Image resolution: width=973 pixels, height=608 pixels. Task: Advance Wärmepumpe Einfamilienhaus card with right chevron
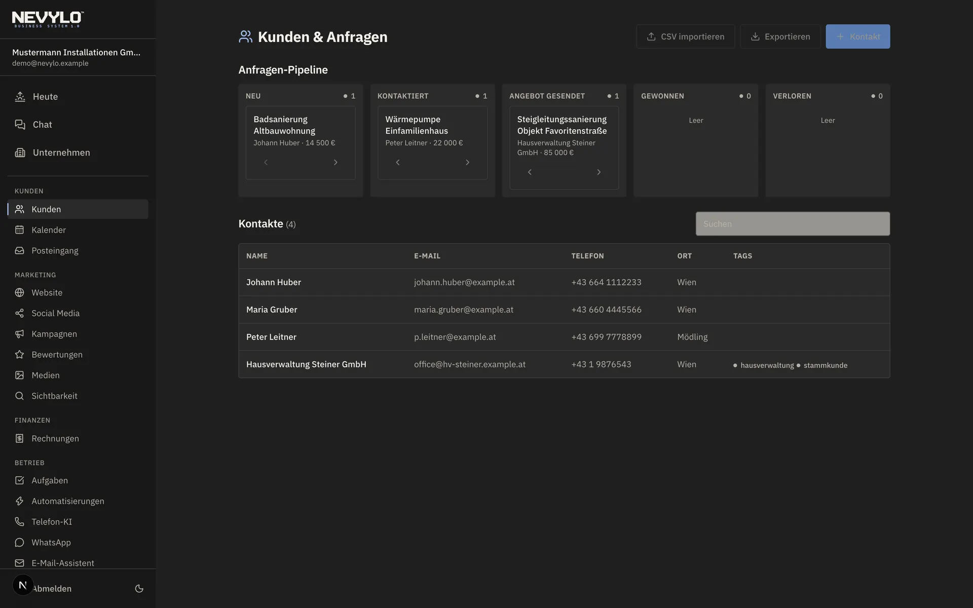point(467,162)
